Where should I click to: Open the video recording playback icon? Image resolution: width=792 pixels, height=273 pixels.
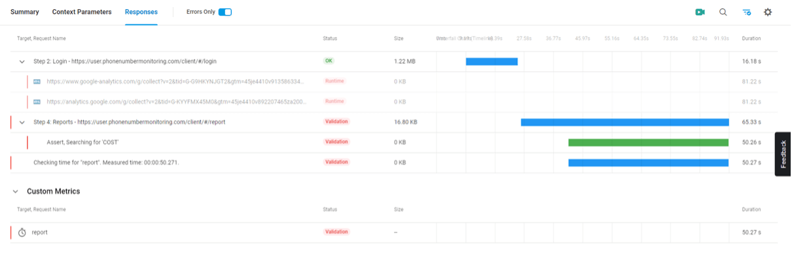pyautogui.click(x=700, y=12)
